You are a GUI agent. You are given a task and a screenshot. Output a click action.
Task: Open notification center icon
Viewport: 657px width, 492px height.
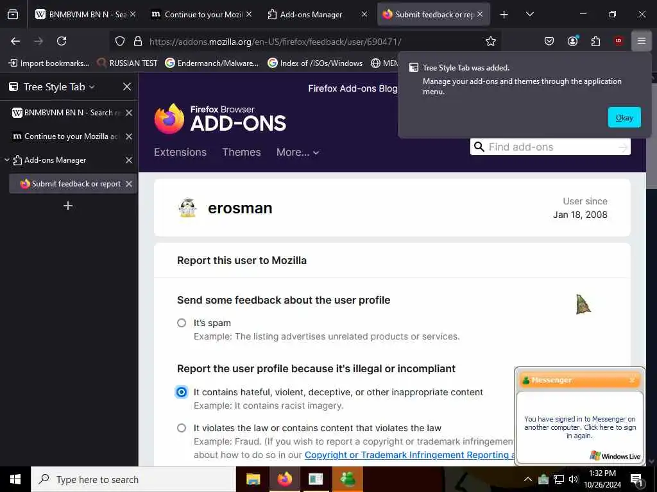point(636,480)
